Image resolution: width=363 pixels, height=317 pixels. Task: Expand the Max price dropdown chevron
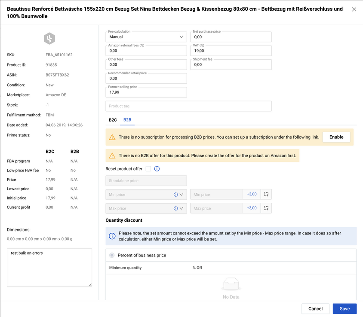click(181, 209)
